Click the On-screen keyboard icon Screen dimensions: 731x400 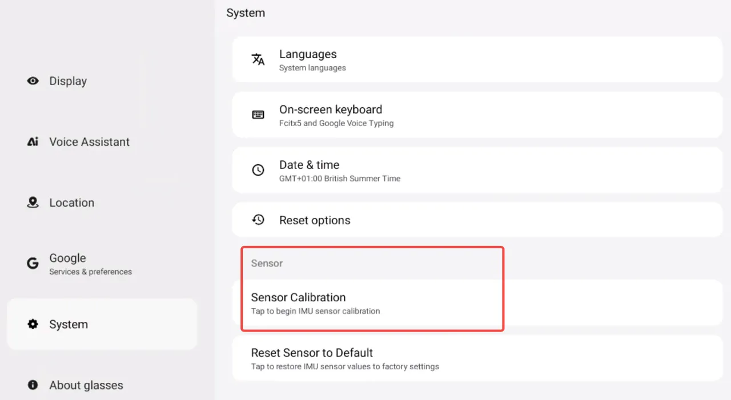click(258, 115)
